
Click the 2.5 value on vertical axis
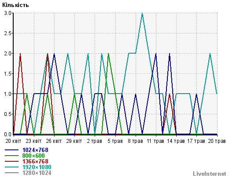pos(7,33)
